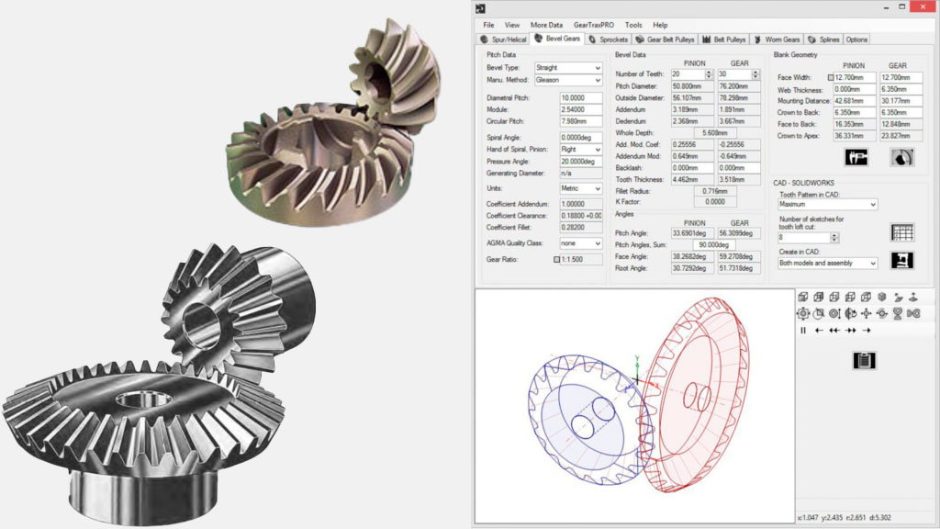The height and width of the screenshot is (529, 940).
Task: Toggle the Face Width checkbox
Action: click(830, 77)
